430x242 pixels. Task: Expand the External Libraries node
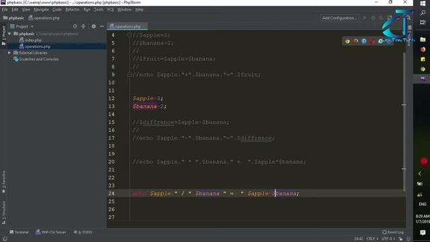(9, 52)
